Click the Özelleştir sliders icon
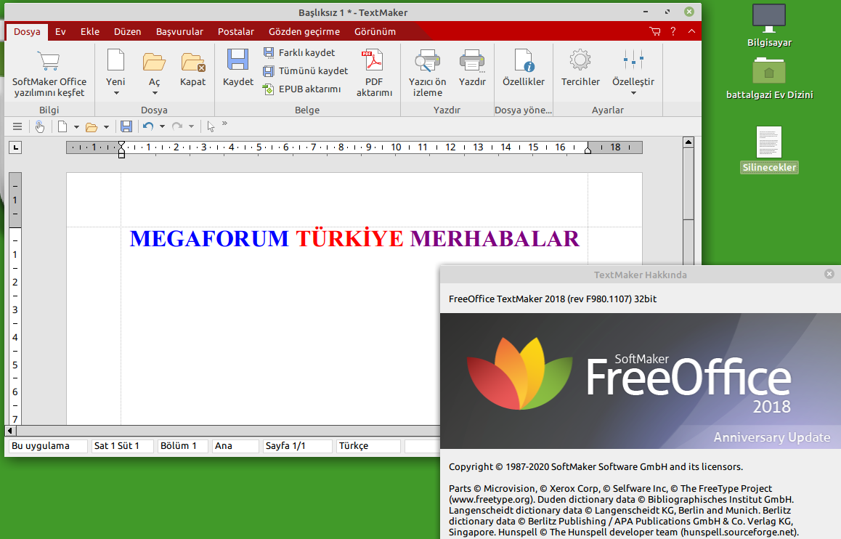 tap(633, 60)
